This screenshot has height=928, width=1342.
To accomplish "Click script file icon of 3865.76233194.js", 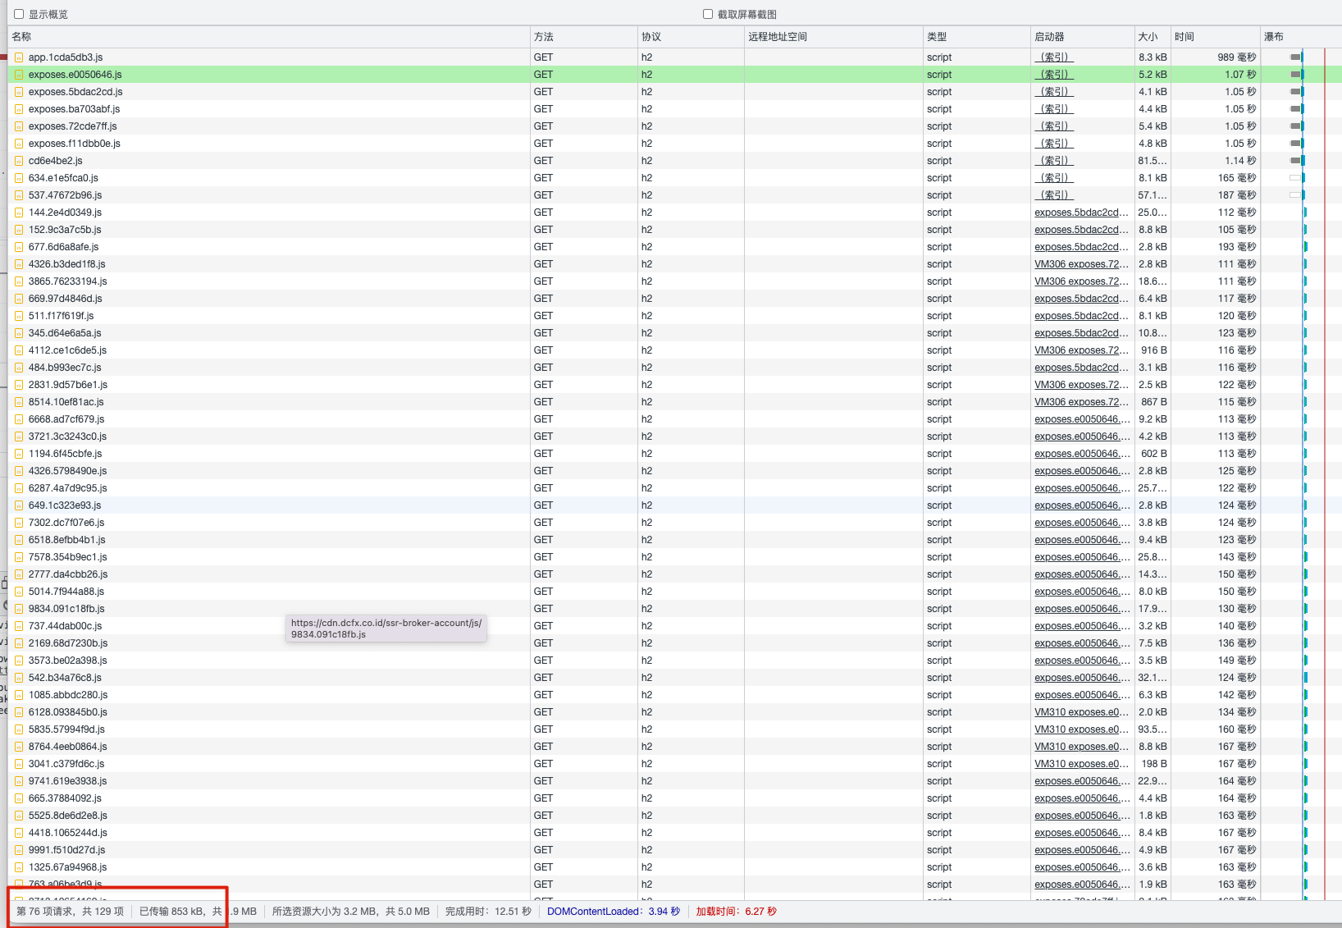I will [x=19, y=281].
